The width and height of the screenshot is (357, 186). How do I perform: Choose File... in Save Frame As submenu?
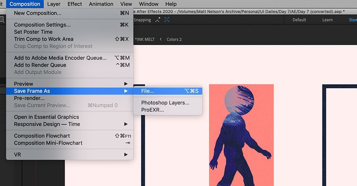coord(168,91)
